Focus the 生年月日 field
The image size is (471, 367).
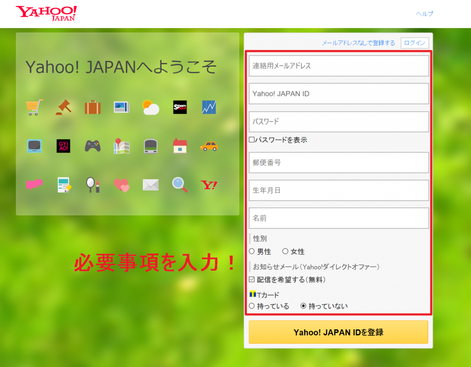click(x=339, y=190)
